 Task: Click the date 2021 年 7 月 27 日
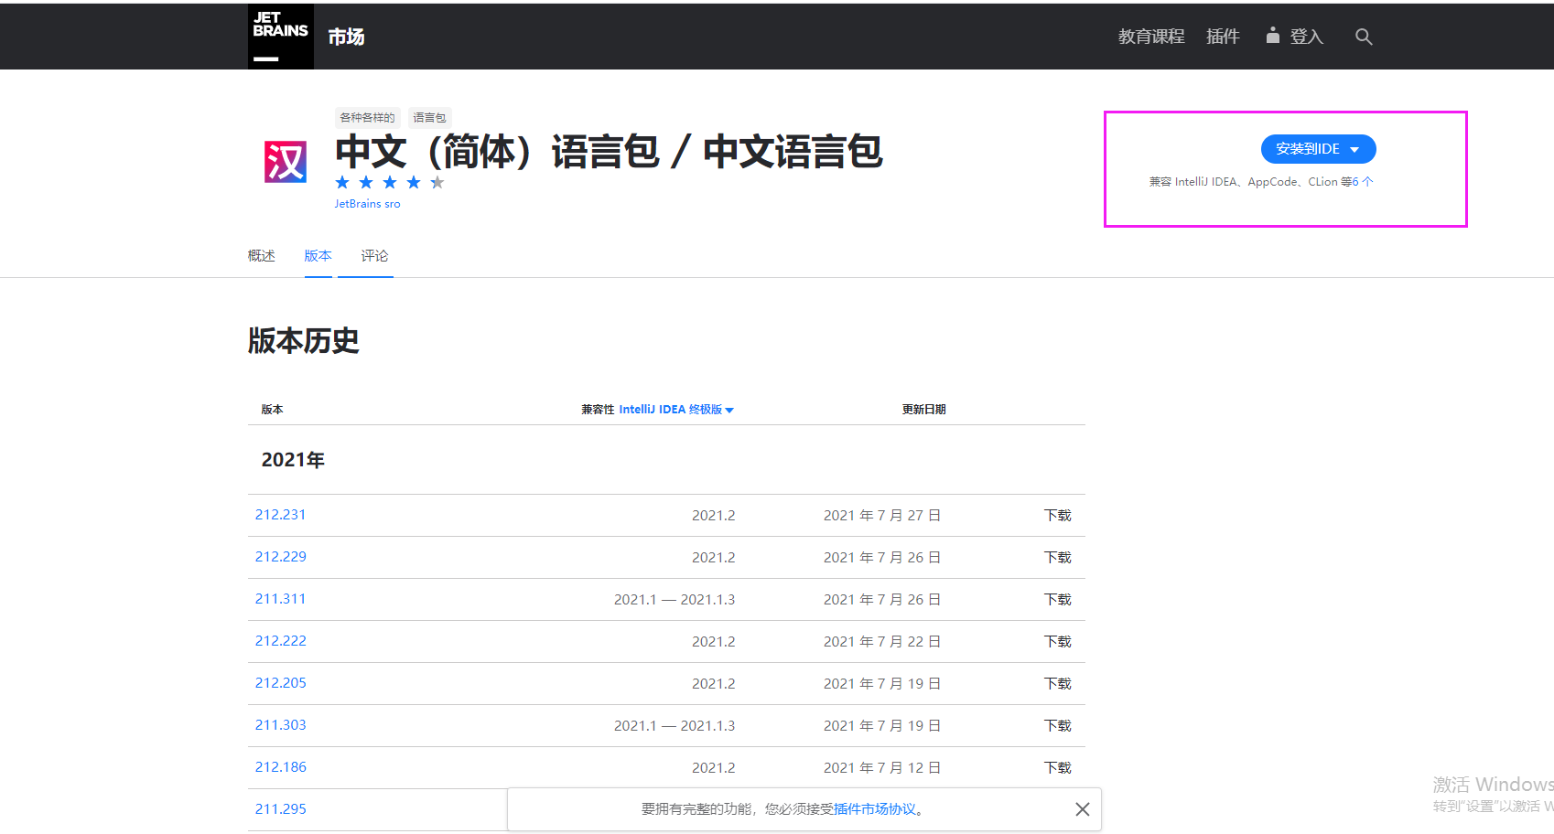[882, 516]
